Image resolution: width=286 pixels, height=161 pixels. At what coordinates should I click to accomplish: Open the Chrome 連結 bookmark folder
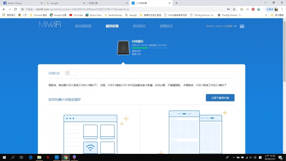click(x=38, y=15)
